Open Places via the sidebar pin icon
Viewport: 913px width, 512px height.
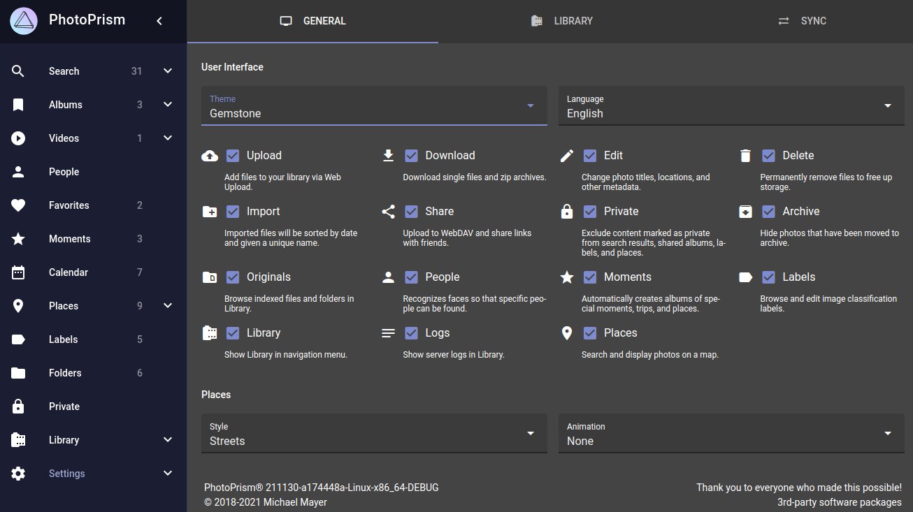point(18,306)
